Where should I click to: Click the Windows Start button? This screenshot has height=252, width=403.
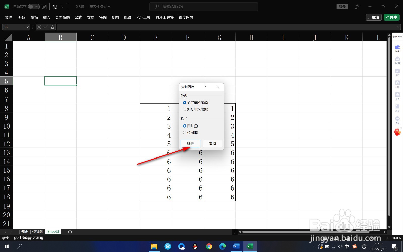[7, 246]
